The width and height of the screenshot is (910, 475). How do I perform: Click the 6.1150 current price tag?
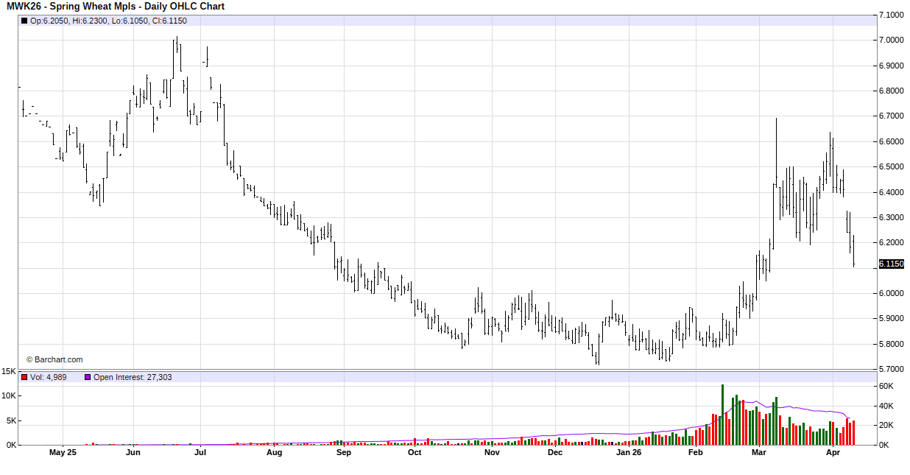point(891,264)
